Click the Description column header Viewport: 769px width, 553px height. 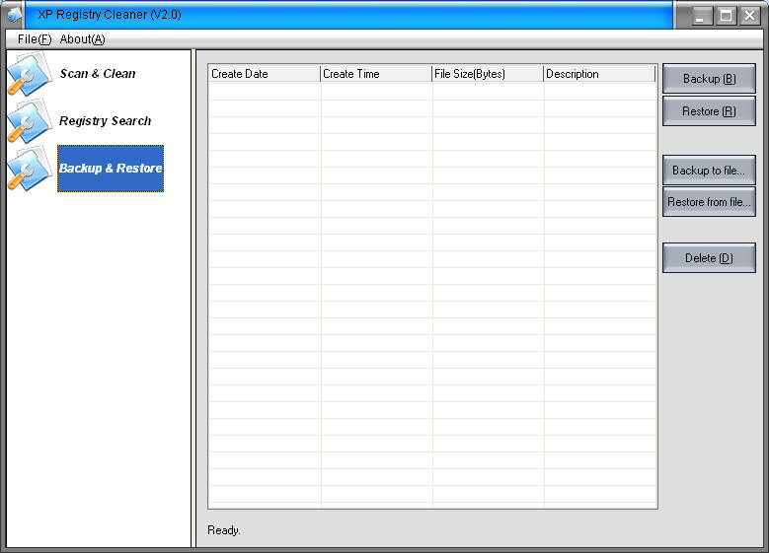(x=599, y=74)
